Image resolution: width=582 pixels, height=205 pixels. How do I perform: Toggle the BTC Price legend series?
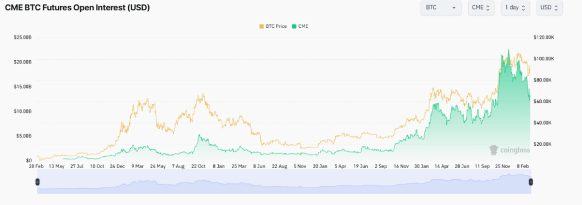[273, 26]
